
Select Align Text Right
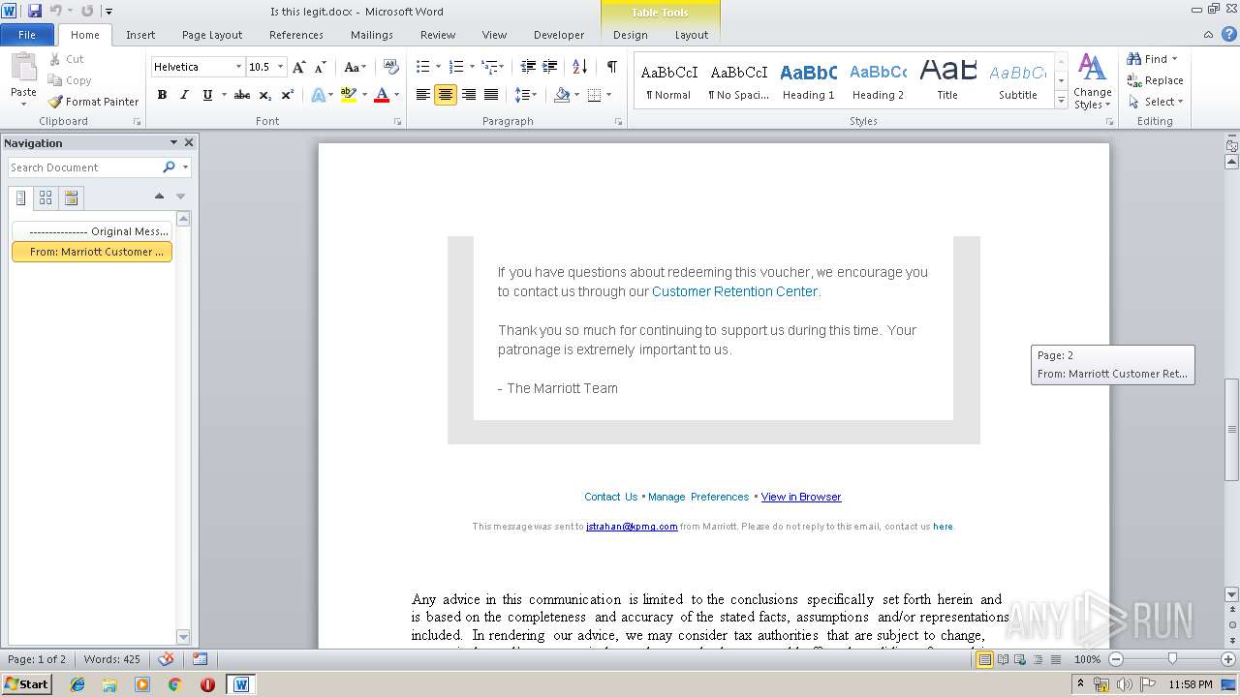469,95
